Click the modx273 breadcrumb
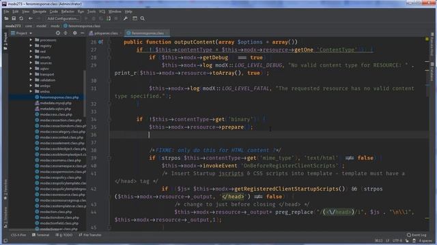The width and height of the screenshot is (437, 245). tap(13, 26)
